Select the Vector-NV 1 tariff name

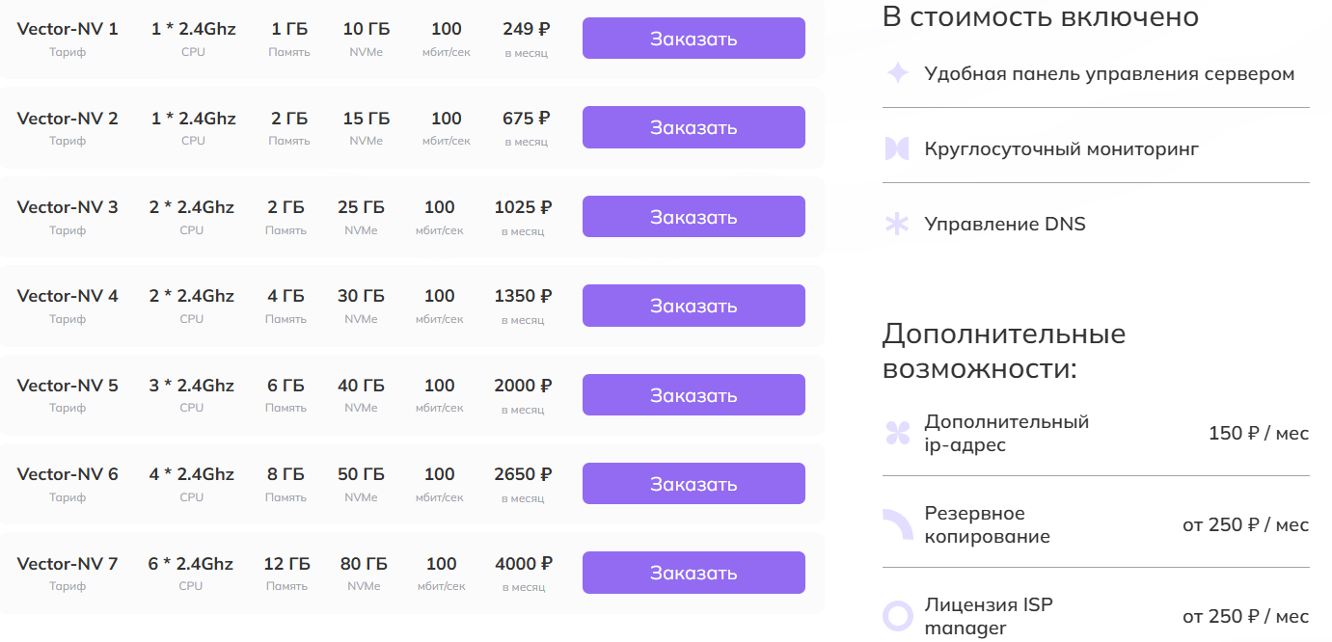[x=68, y=29]
